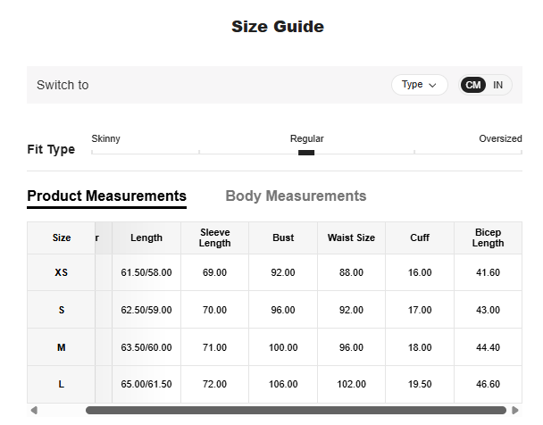Click the Bicep Length column header

(x=488, y=238)
